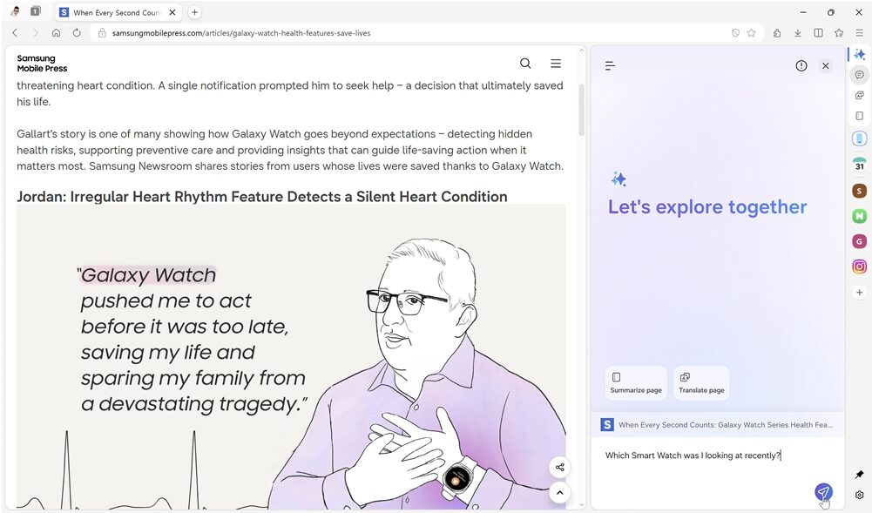Click the Summarize page button
This screenshot has width=872, height=513.
tap(636, 381)
